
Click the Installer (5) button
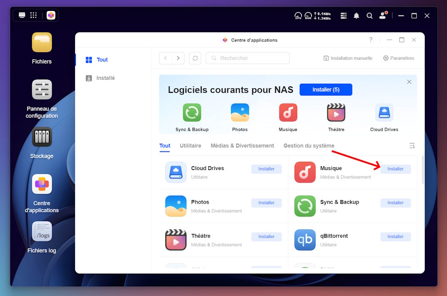click(326, 90)
